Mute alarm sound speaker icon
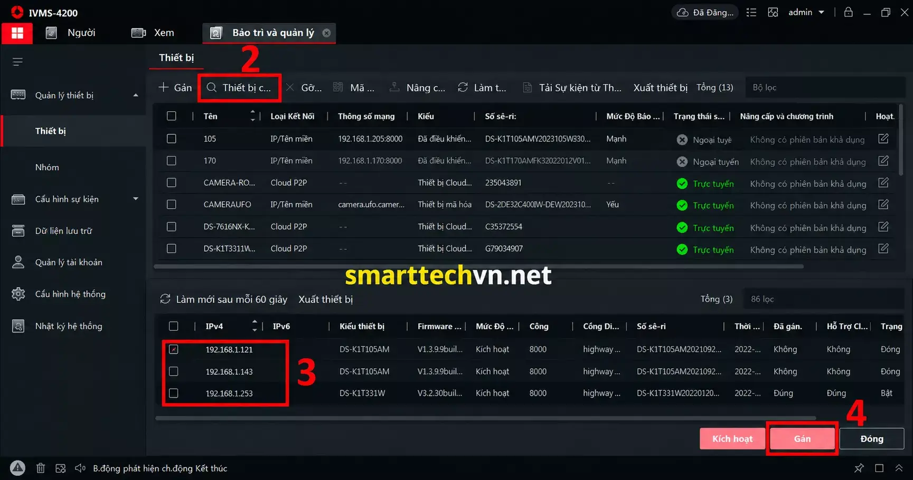This screenshot has width=913, height=480. point(80,468)
